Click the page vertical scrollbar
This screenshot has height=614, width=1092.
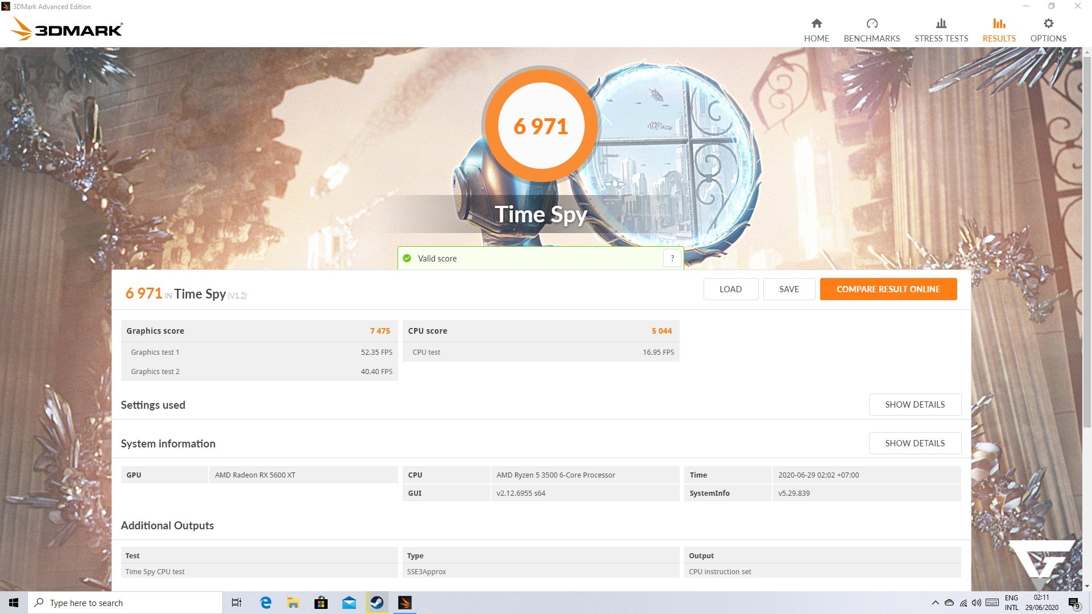(x=1087, y=242)
